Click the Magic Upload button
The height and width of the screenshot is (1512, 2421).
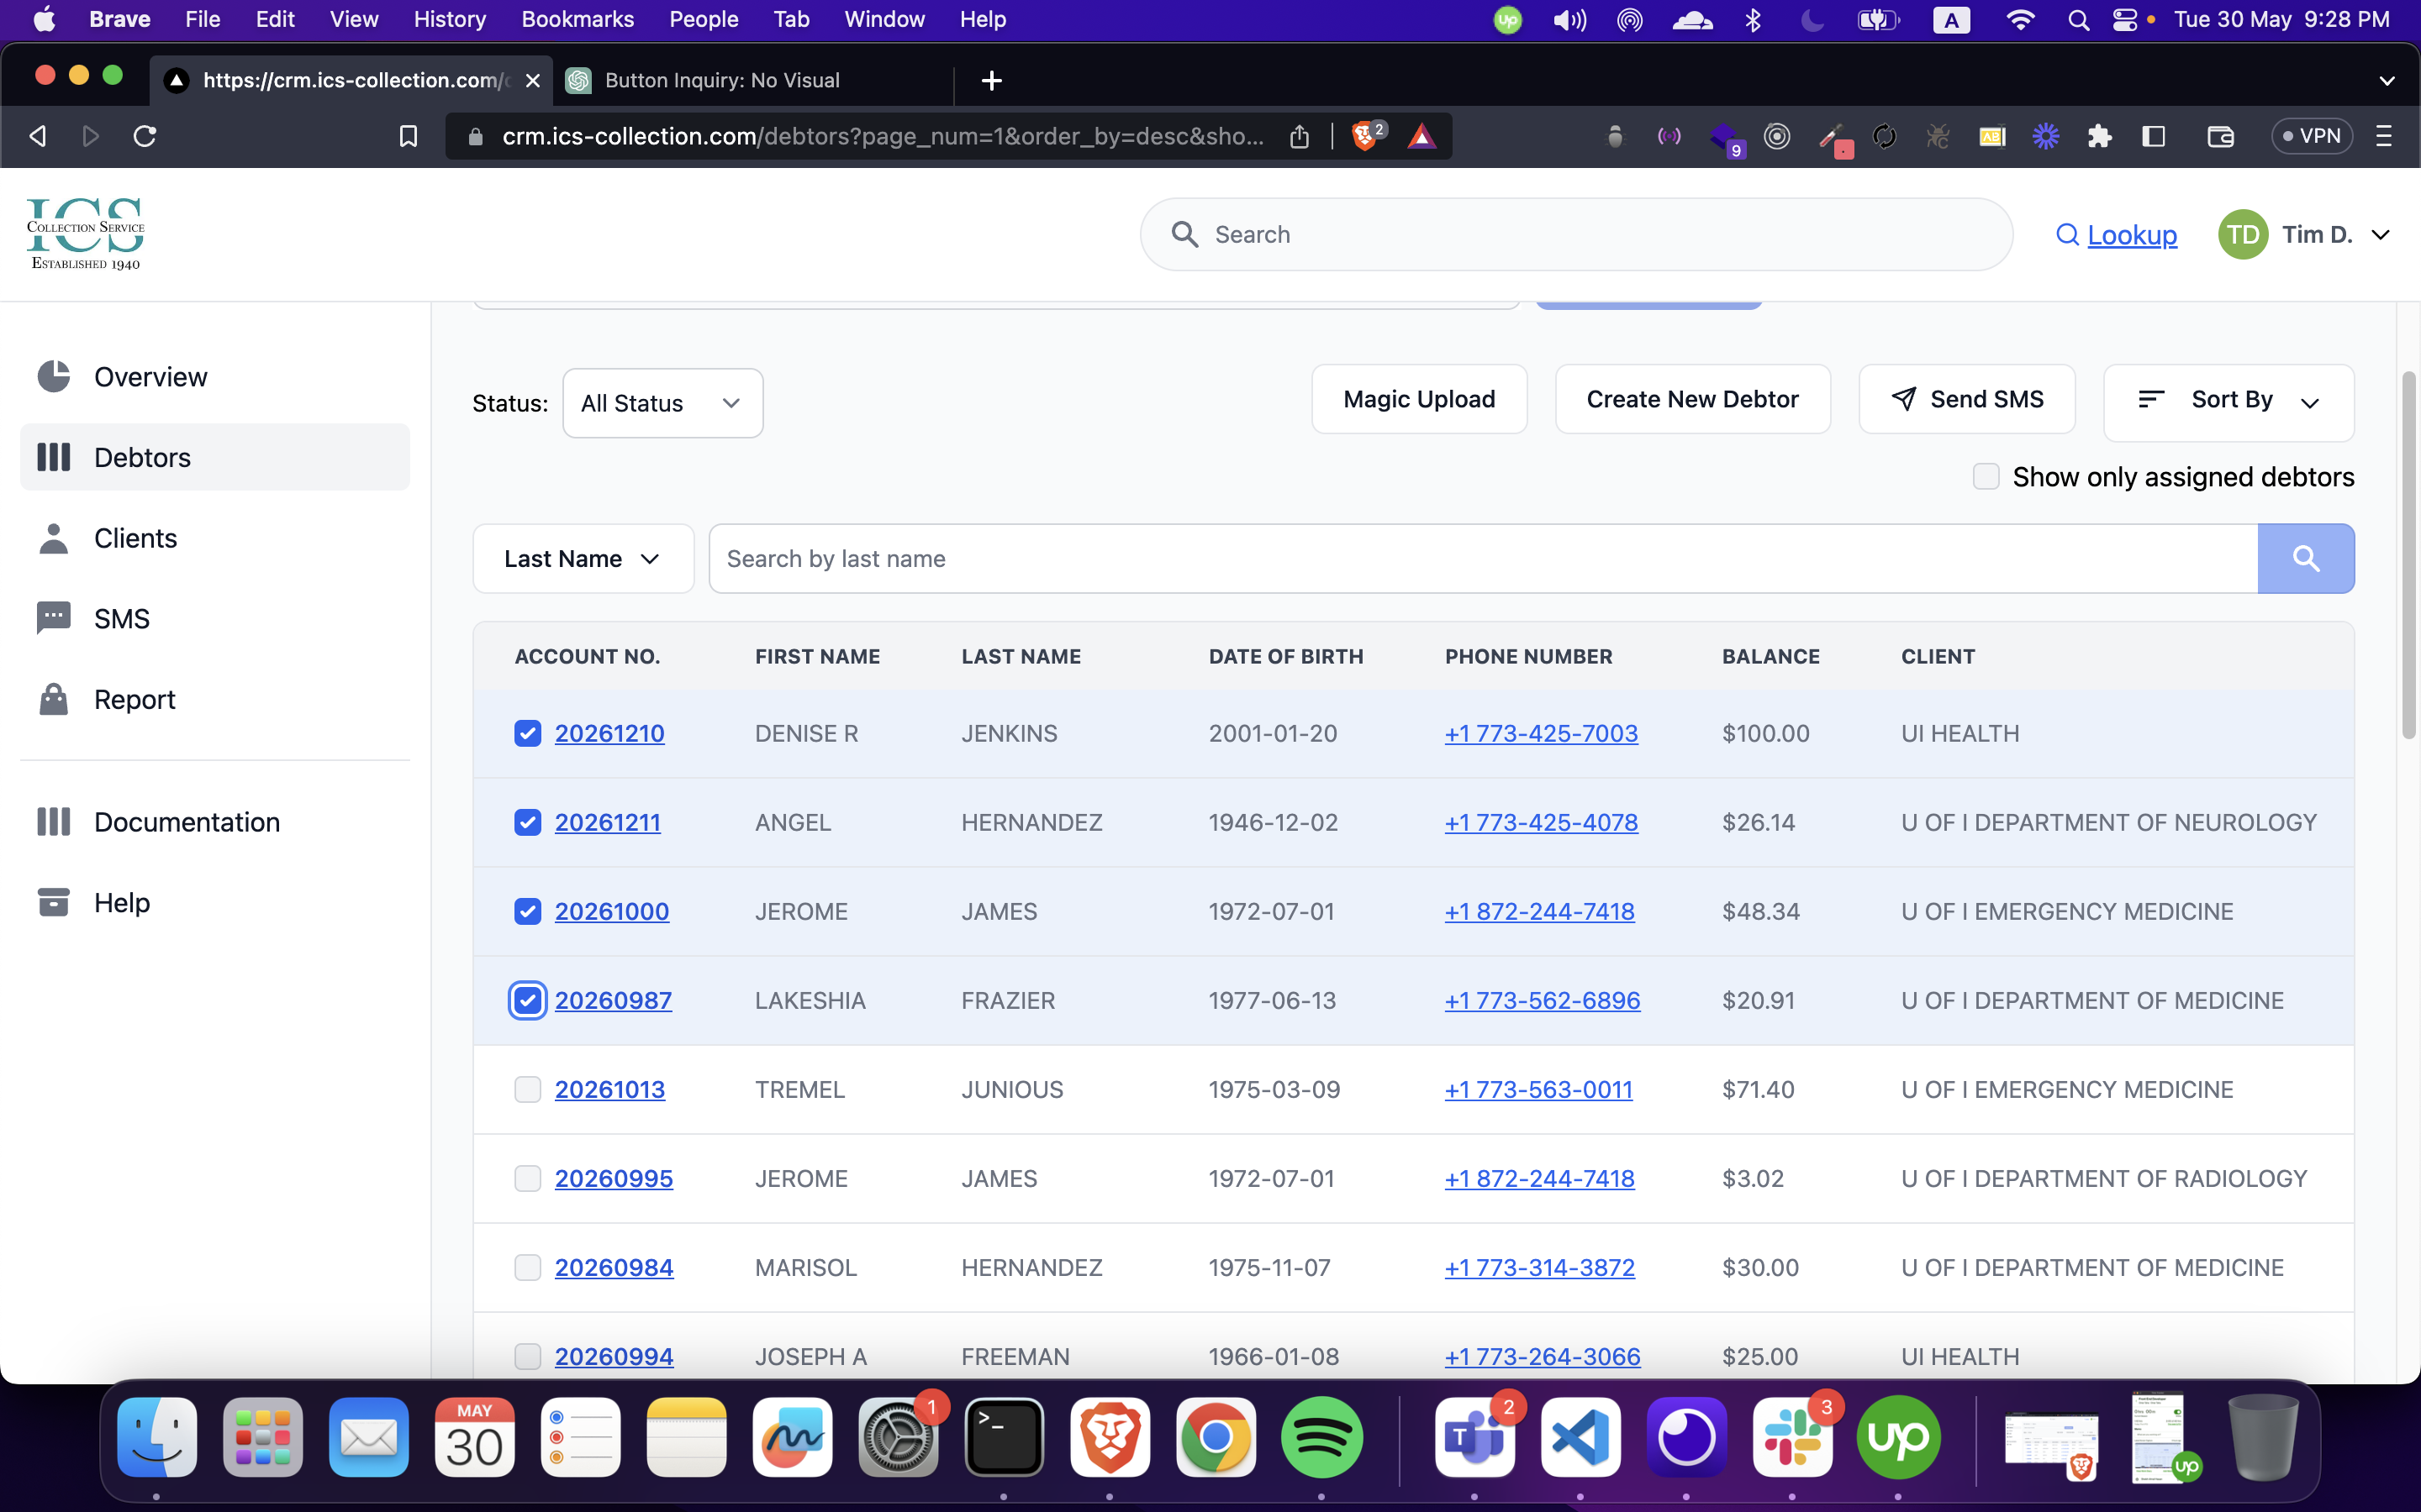tap(1417, 399)
